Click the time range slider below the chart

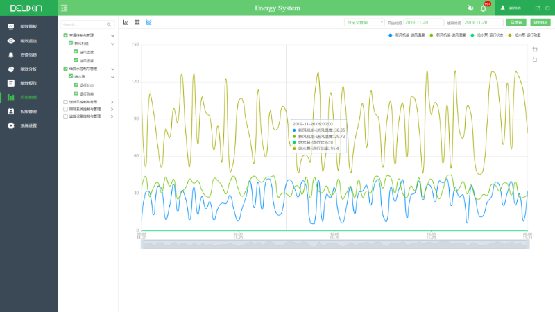(334, 244)
